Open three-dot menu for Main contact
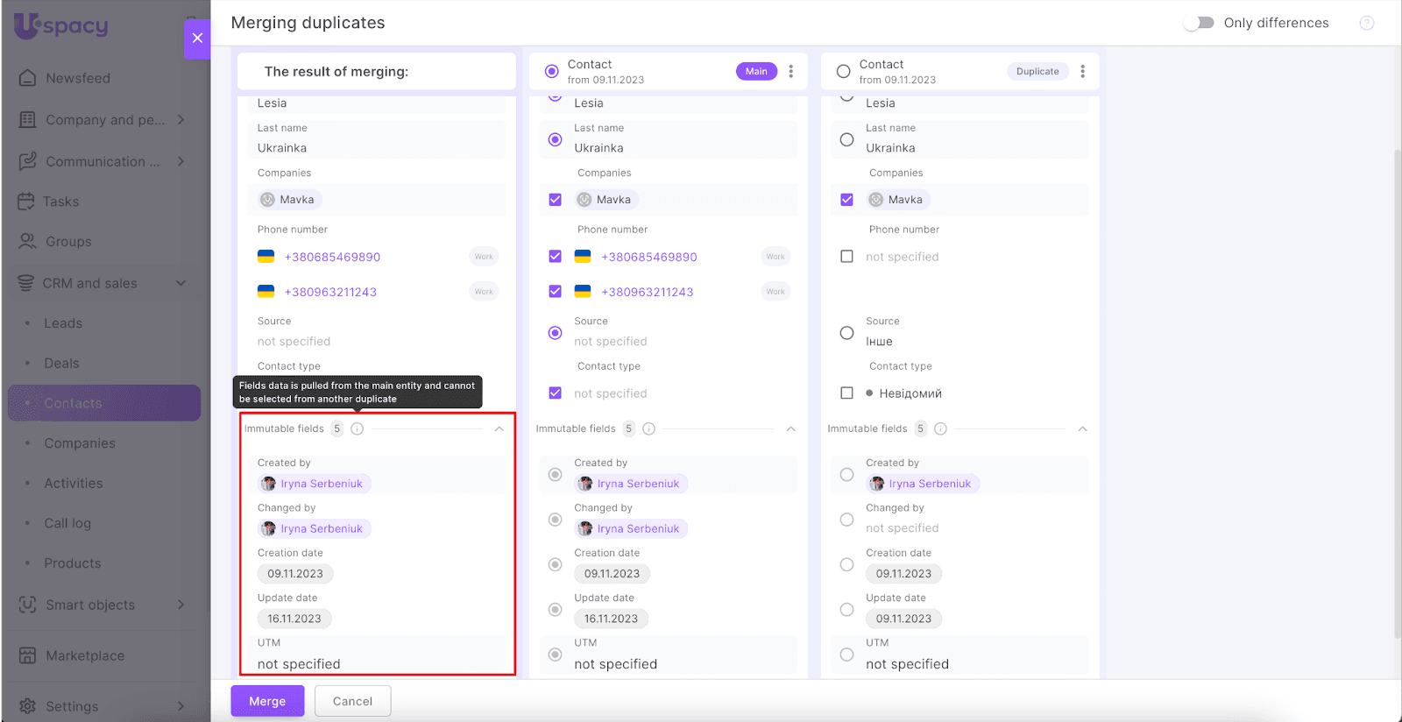1402x722 pixels. tap(790, 72)
